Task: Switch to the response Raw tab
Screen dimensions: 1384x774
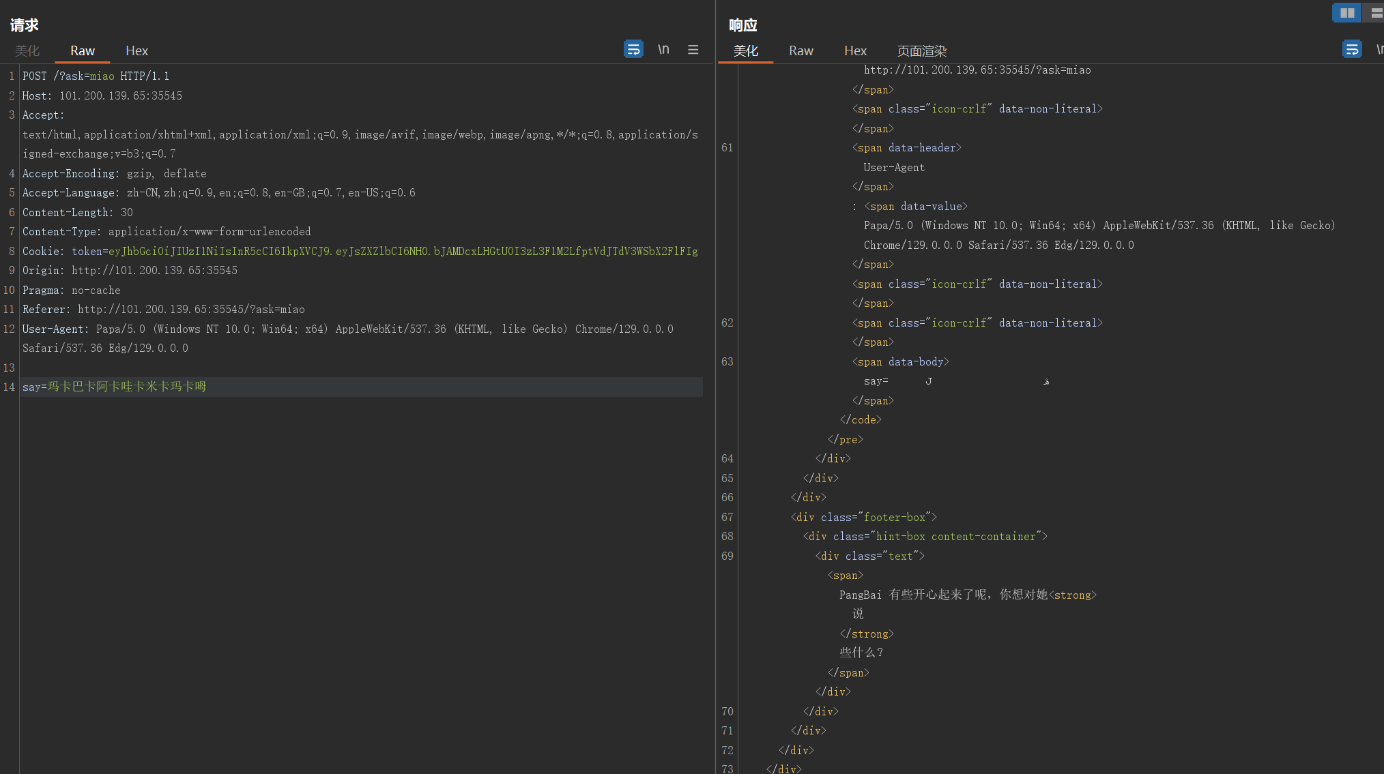Action: click(801, 50)
